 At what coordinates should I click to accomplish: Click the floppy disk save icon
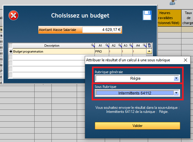click(147, 15)
